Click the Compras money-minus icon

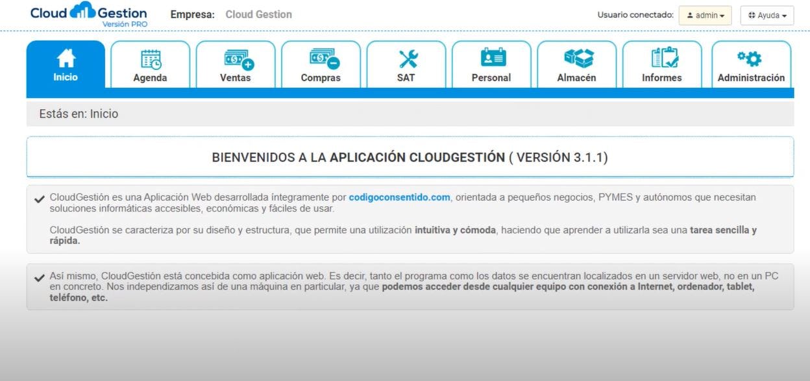point(324,59)
